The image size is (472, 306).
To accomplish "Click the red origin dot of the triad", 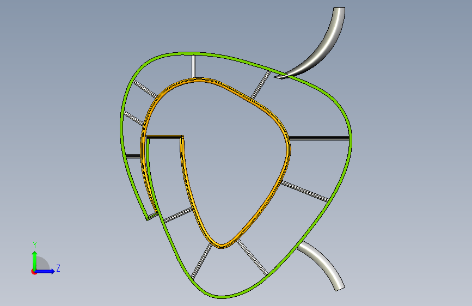I will pyautogui.click(x=34, y=272).
